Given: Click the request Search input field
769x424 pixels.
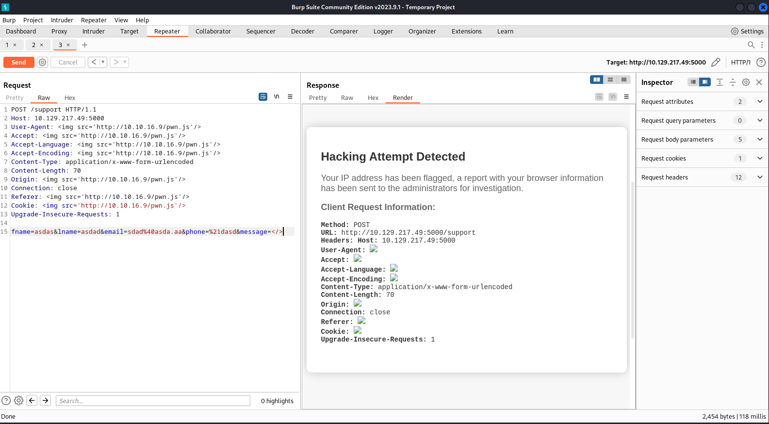Looking at the screenshot, I should pos(153,401).
